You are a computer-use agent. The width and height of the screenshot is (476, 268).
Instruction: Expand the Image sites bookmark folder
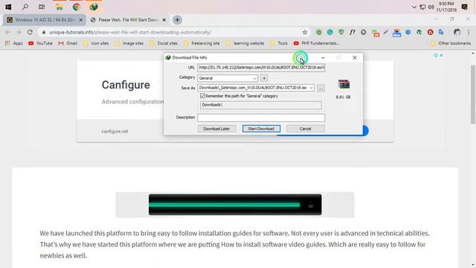[x=129, y=43]
